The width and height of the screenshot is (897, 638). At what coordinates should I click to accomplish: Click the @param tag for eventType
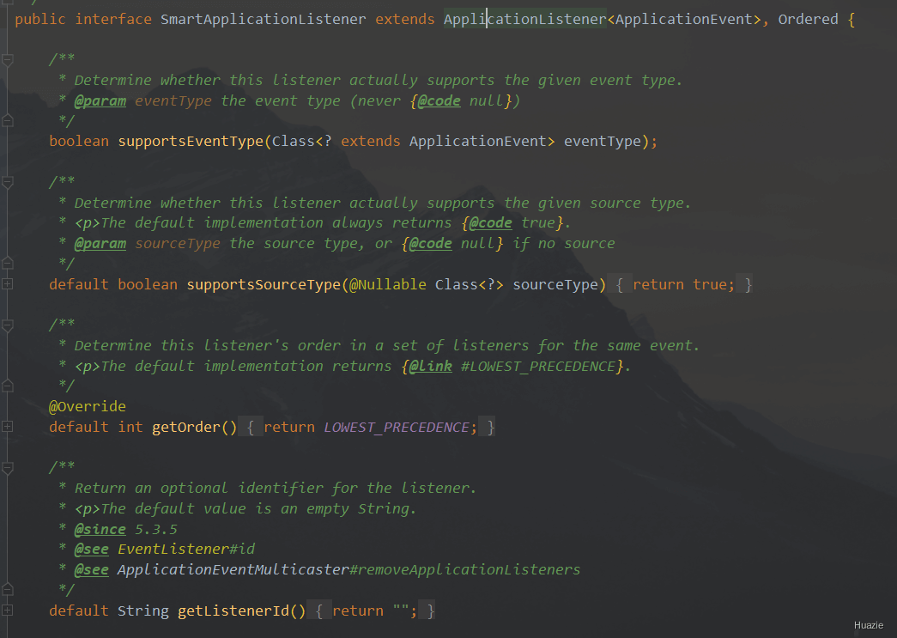click(100, 101)
